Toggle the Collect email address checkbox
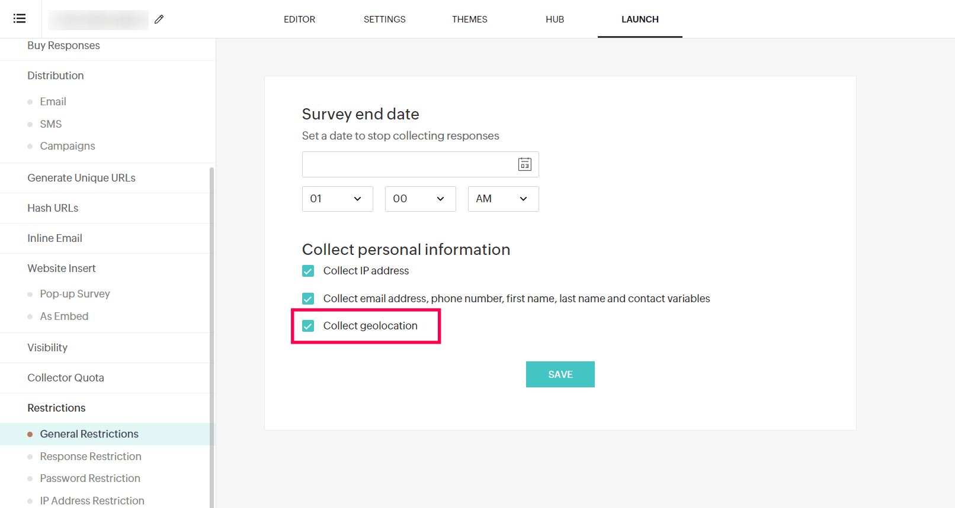This screenshot has width=955, height=508. point(308,299)
